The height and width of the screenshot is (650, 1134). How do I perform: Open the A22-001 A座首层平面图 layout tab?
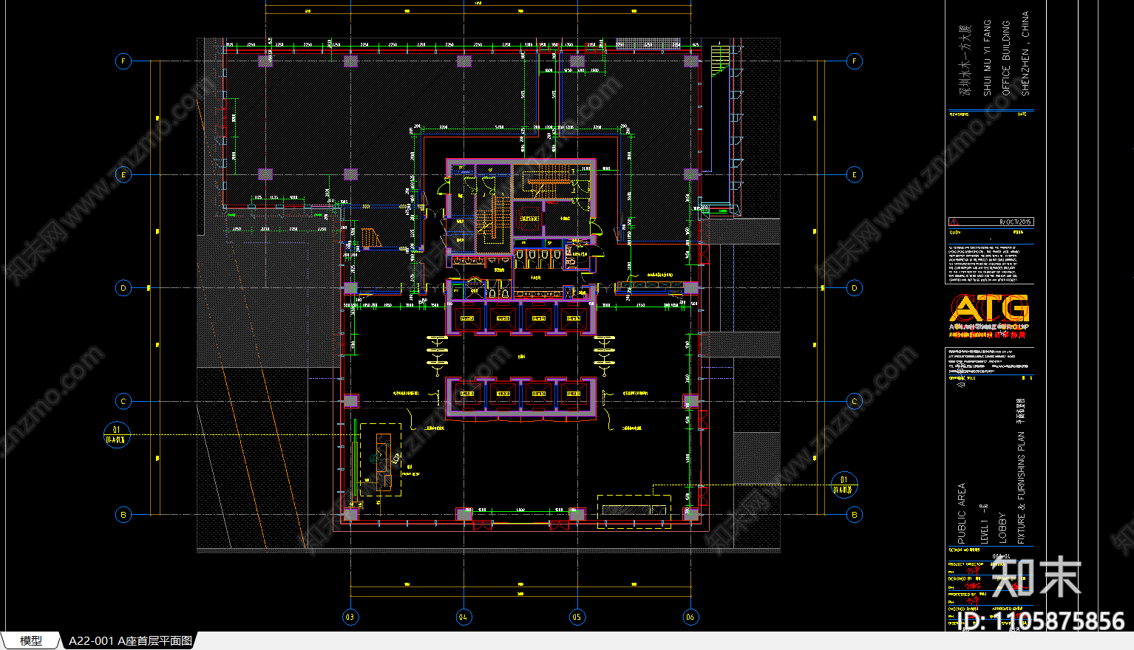click(130, 641)
